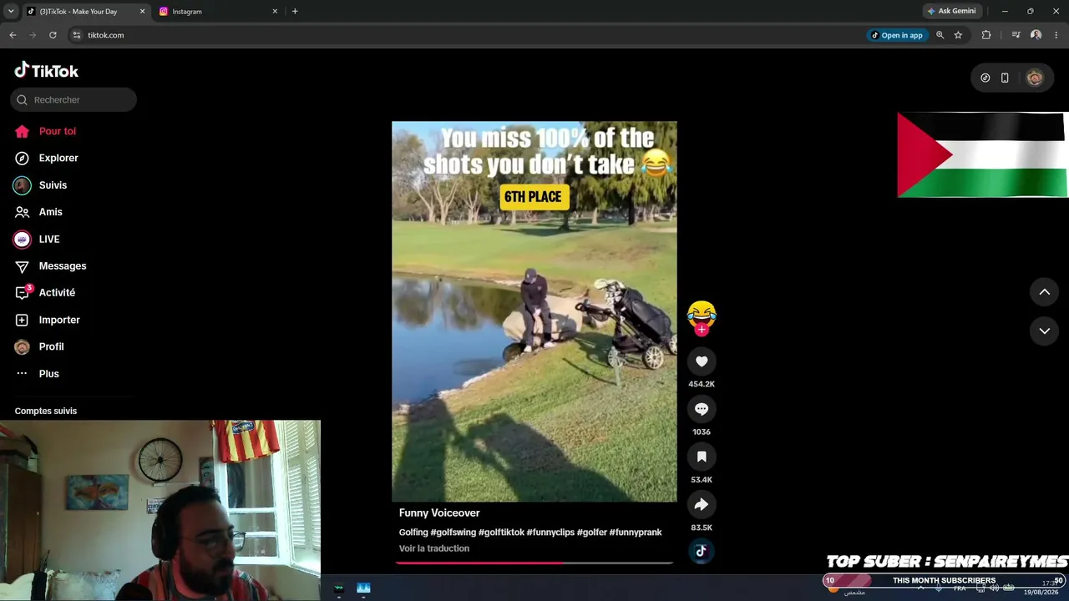The height and width of the screenshot is (601, 1069).
Task: View site information for tiktok.com
Action: pyautogui.click(x=76, y=35)
